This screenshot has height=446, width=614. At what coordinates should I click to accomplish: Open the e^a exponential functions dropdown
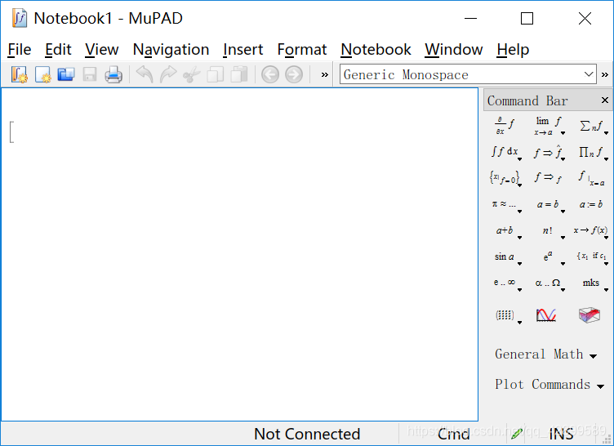pos(563,264)
